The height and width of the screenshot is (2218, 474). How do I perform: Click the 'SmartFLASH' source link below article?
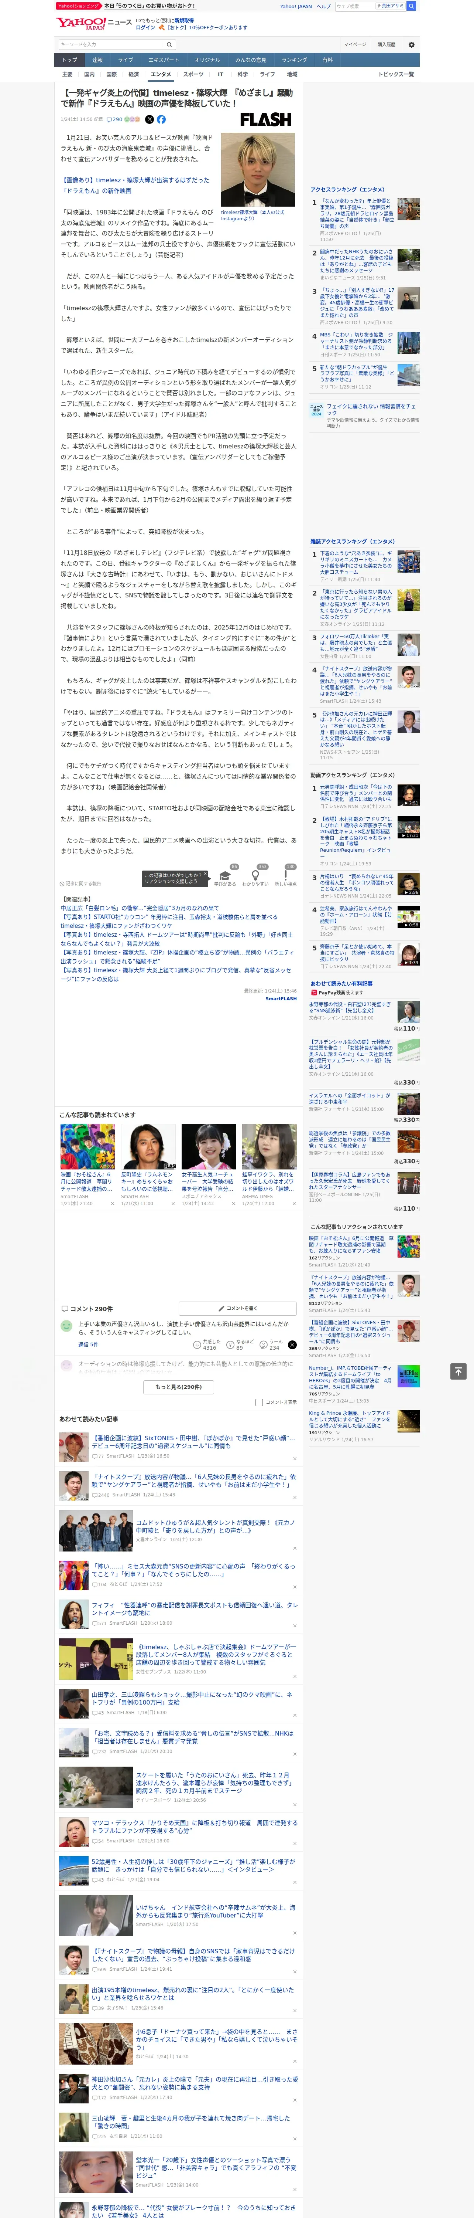tap(281, 999)
